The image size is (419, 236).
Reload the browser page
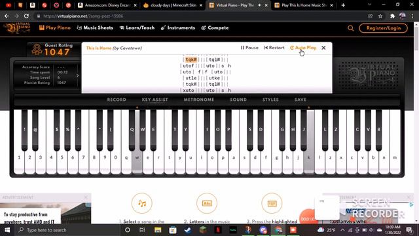pyautogui.click(x=26, y=16)
